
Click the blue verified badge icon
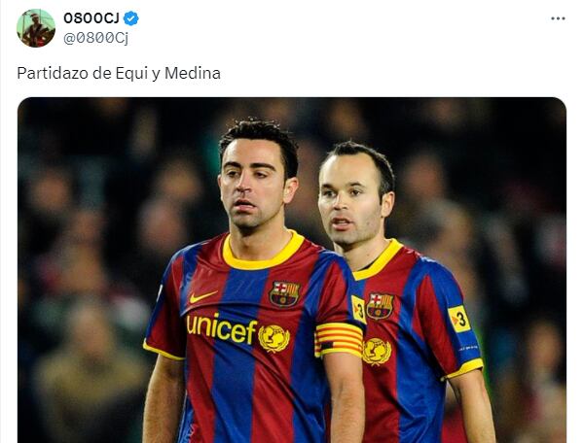pyautogui.click(x=130, y=18)
